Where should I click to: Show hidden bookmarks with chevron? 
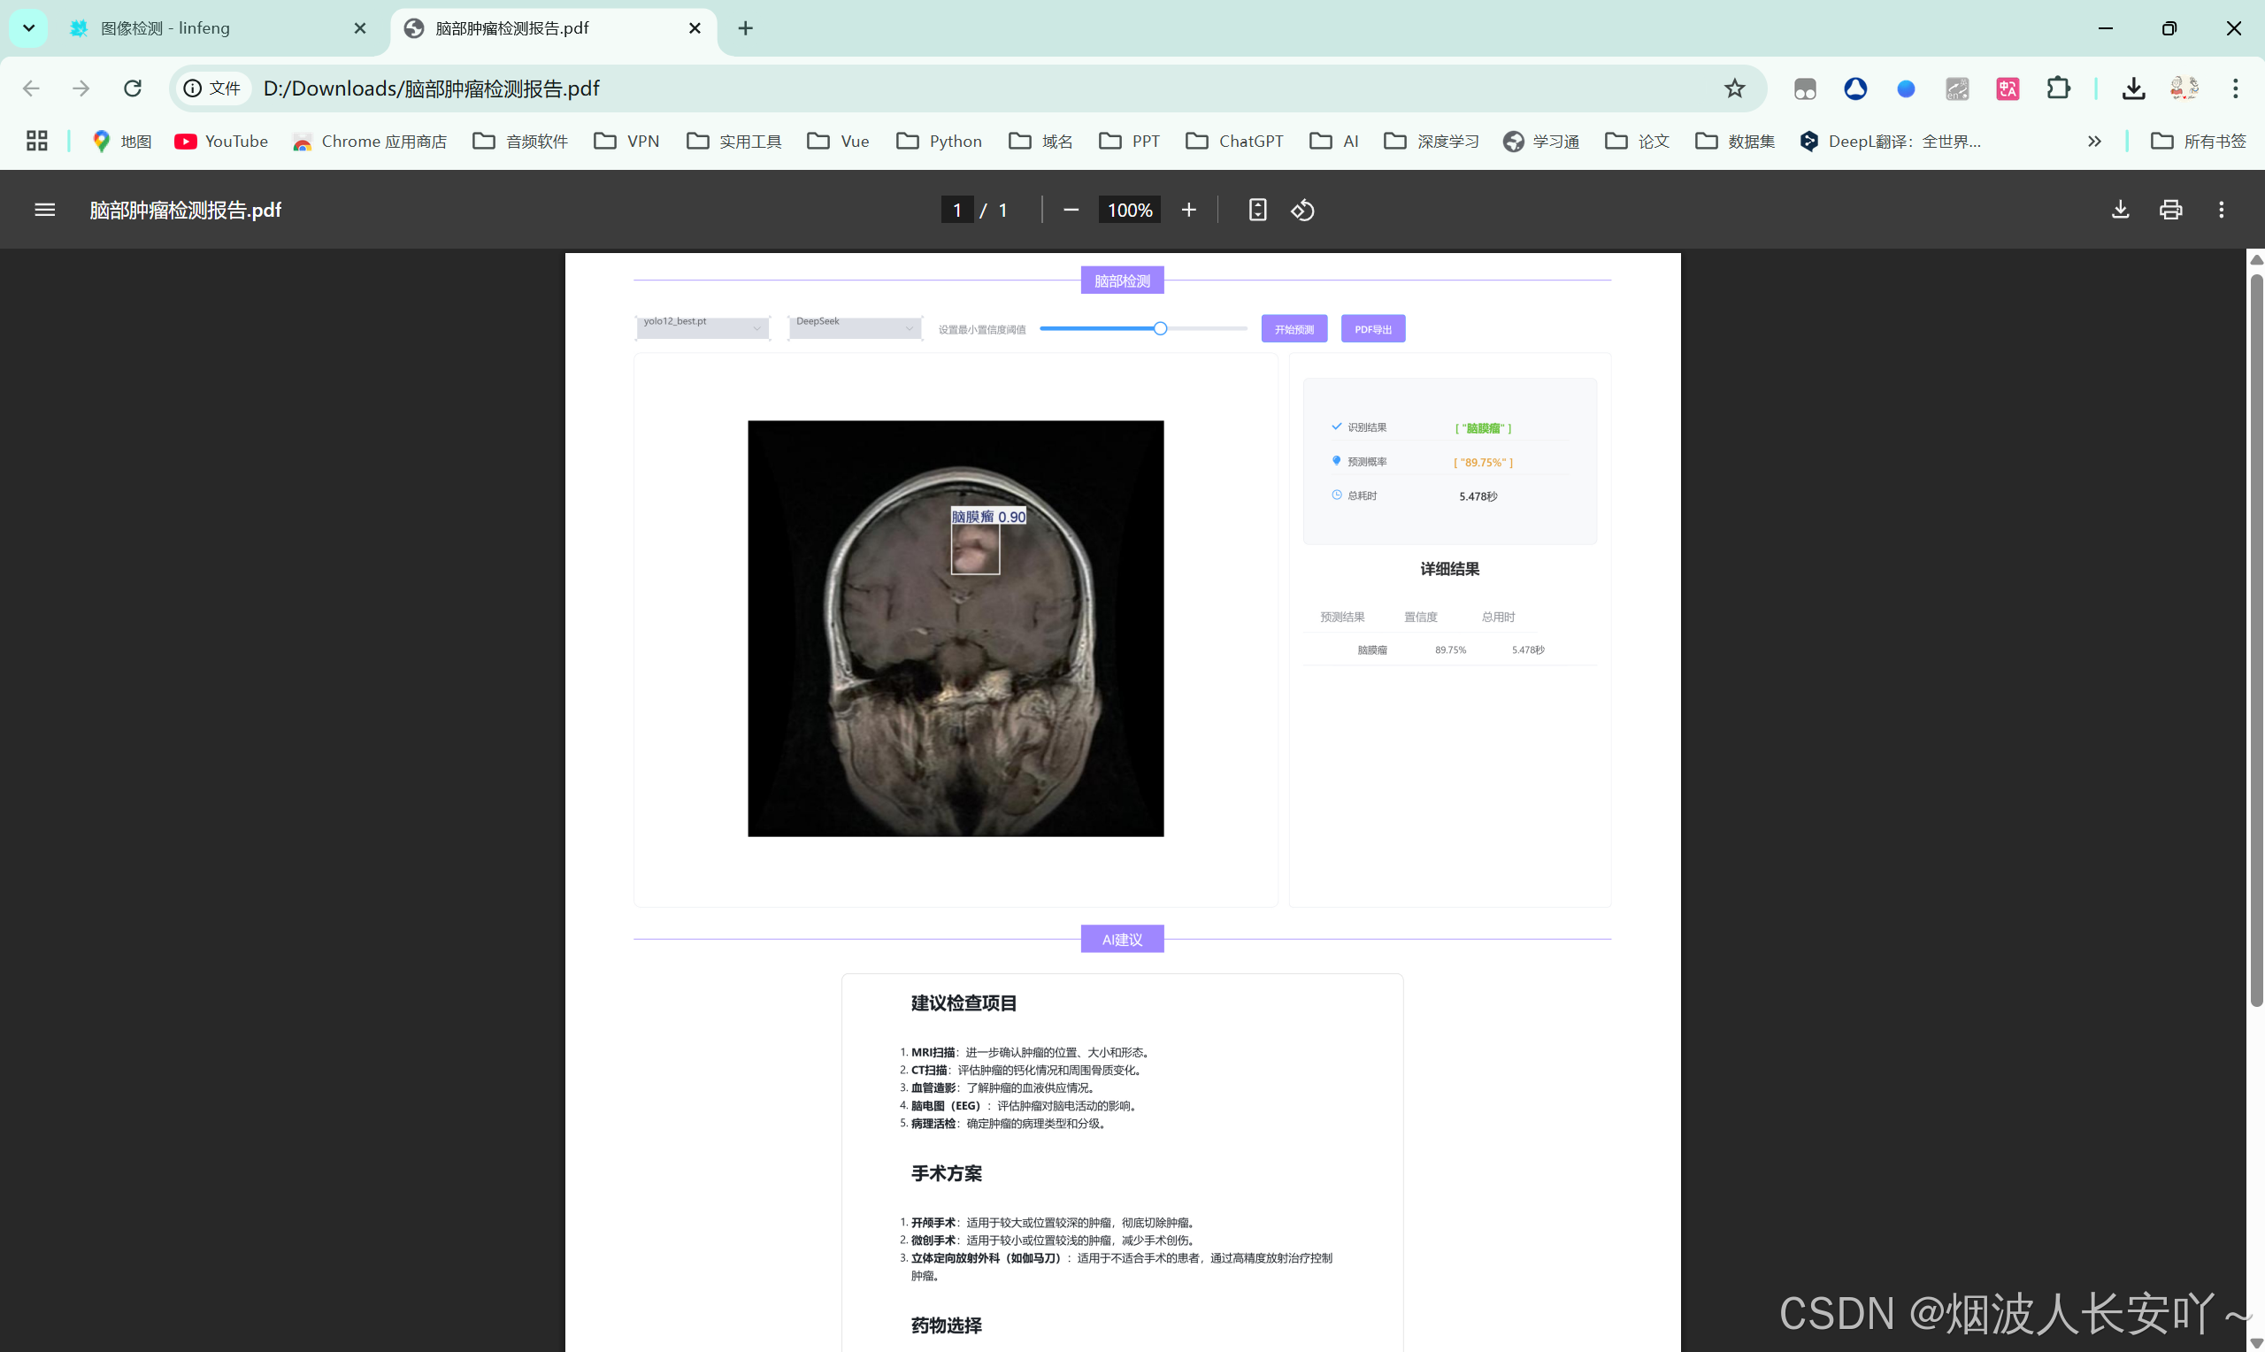point(2095,142)
